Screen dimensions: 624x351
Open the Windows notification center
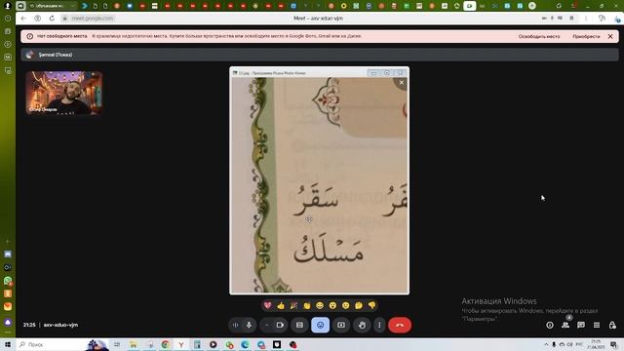(614, 344)
